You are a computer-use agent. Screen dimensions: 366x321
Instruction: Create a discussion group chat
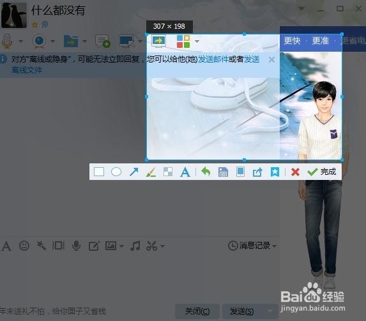[x=103, y=41]
